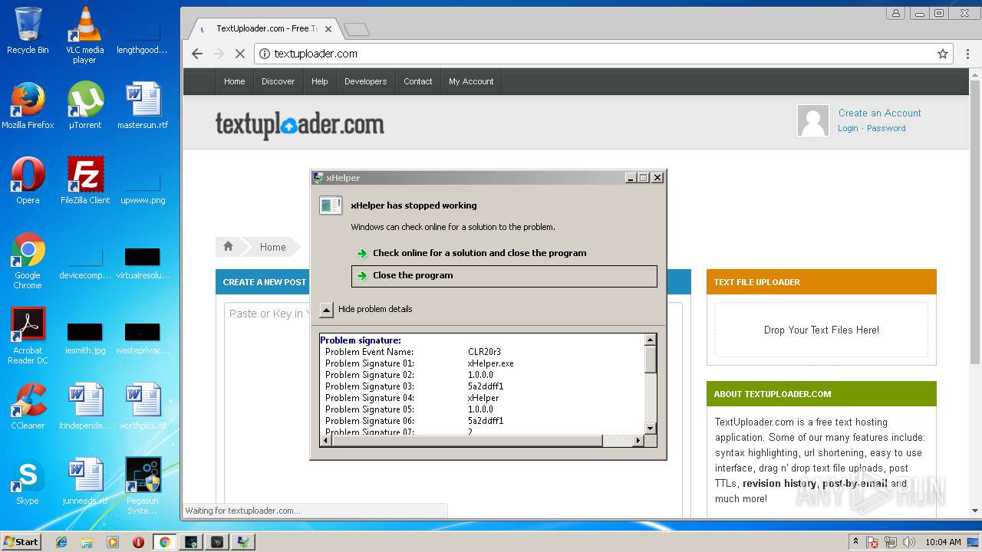982x552 pixels.
Task: Select the worthpics.rtf desktop file
Action: tap(143, 406)
